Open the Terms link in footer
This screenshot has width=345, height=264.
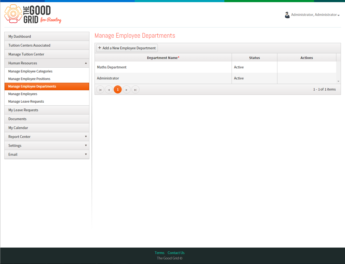point(159,253)
